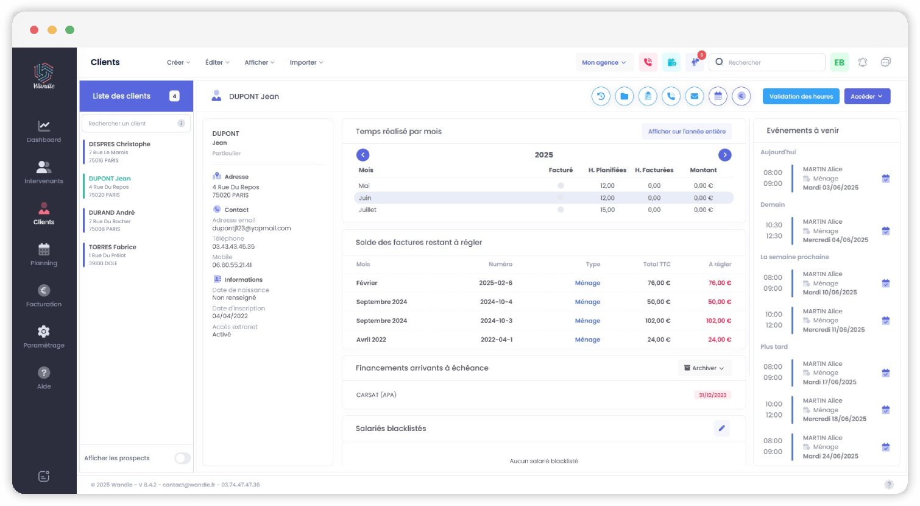Click the round euro billing icon
Screen dimensions: 920x506
[x=741, y=96]
